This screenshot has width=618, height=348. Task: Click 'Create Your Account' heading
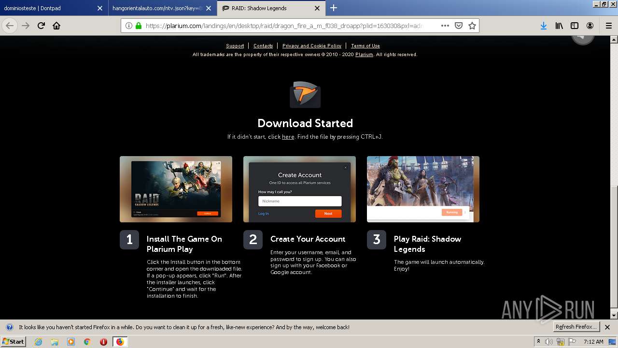coord(308,239)
